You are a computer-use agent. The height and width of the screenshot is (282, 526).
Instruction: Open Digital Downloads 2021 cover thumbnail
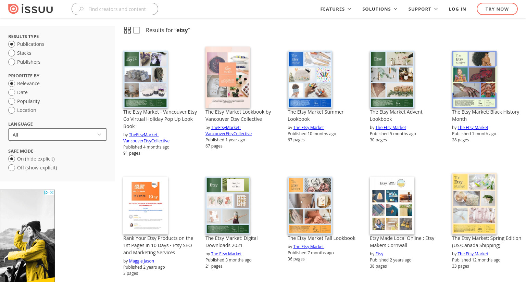tap(228, 205)
